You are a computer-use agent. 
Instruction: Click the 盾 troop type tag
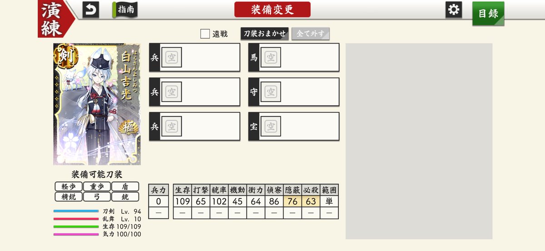125,186
